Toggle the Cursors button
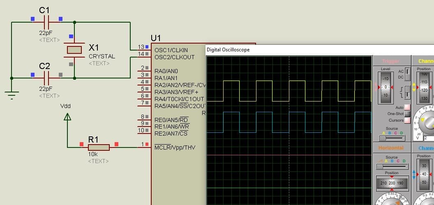 pyautogui.click(x=407, y=120)
